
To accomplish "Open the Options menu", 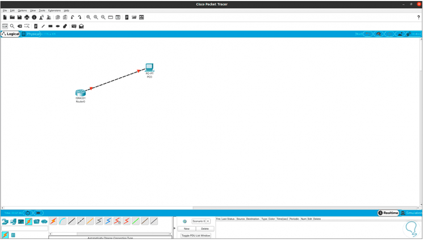I will [22, 11].
